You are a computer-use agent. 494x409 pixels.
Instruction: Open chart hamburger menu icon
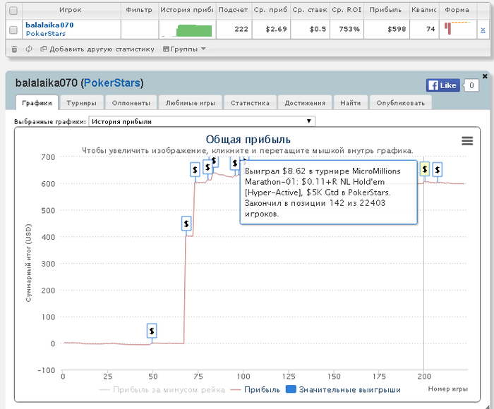click(467, 141)
